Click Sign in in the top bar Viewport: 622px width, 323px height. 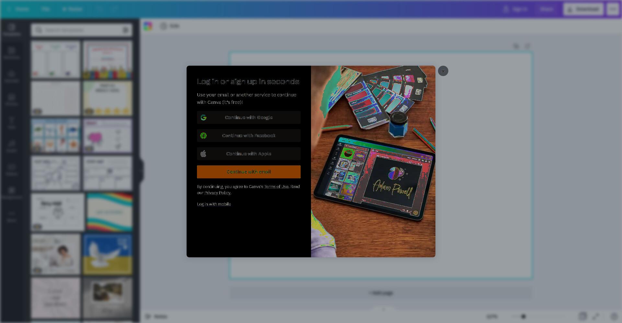pyautogui.click(x=516, y=9)
